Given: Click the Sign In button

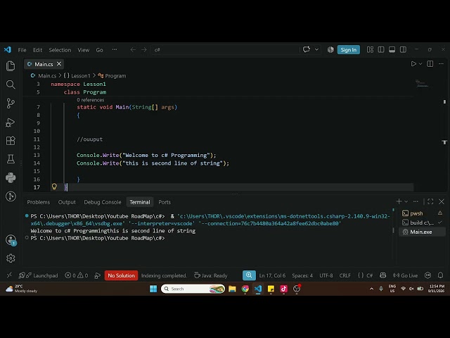Looking at the screenshot, I should tap(349, 50).
